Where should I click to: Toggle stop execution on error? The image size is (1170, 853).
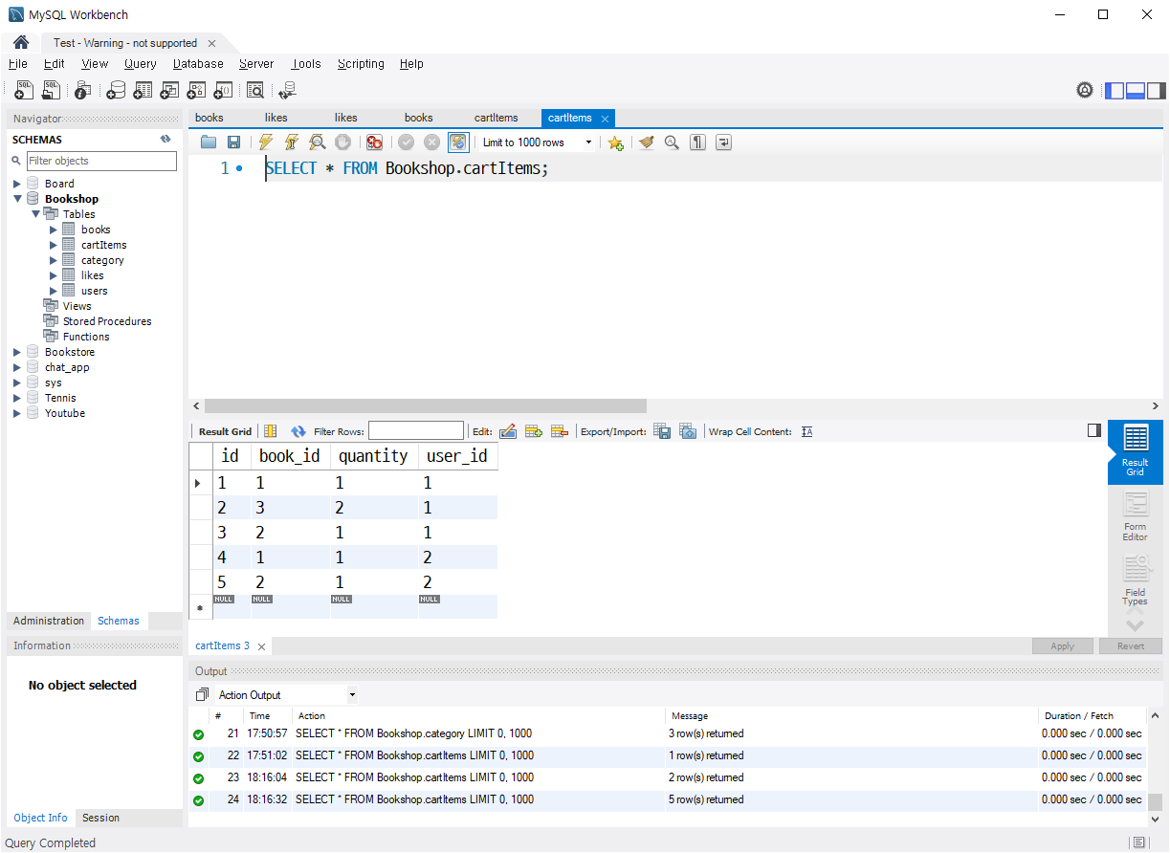(x=374, y=142)
